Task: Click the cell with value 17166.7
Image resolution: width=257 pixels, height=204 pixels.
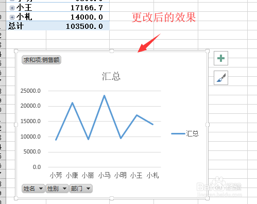Action: click(87, 8)
